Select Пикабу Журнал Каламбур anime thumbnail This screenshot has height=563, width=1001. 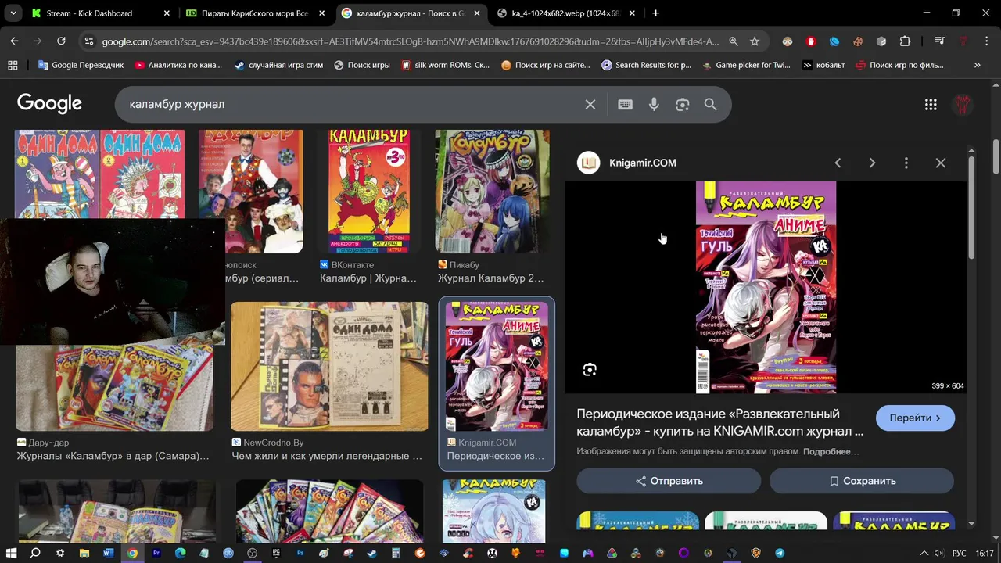coord(492,192)
